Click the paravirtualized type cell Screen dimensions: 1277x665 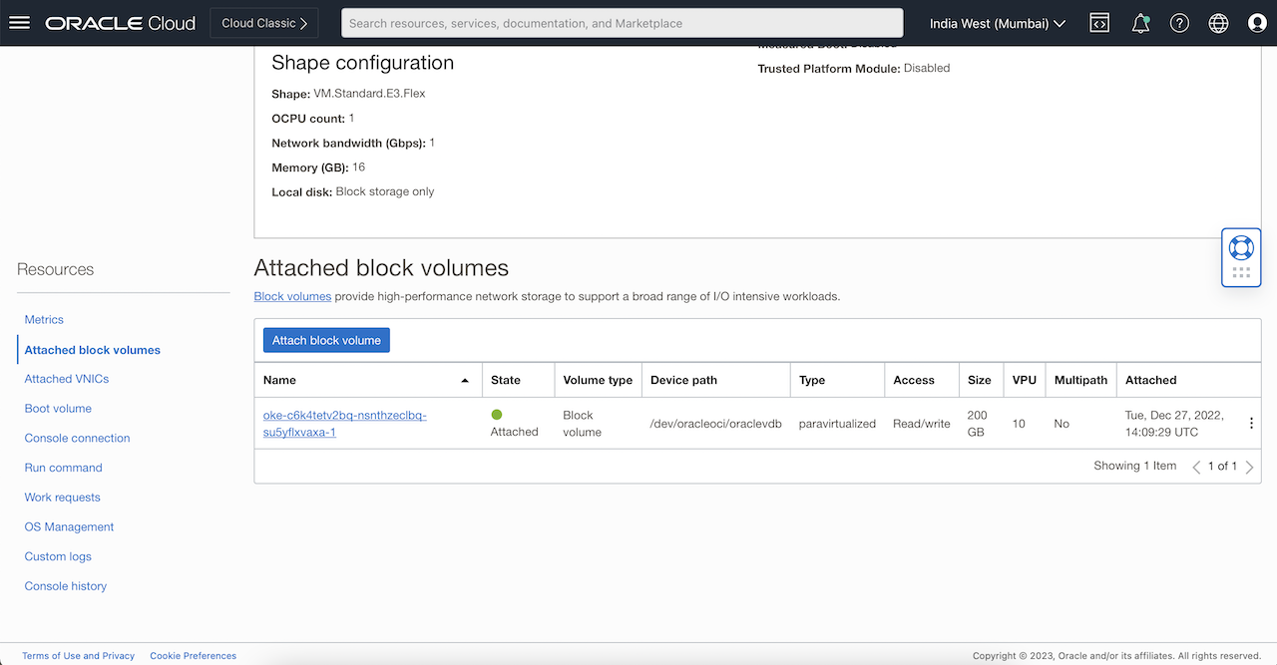click(837, 424)
